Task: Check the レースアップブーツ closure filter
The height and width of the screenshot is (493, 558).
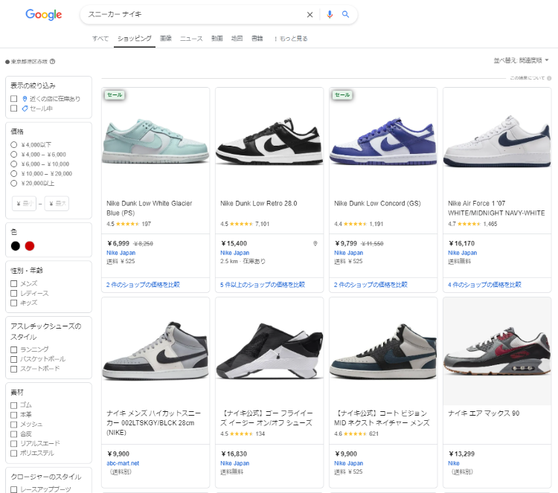Action: pyautogui.click(x=14, y=489)
